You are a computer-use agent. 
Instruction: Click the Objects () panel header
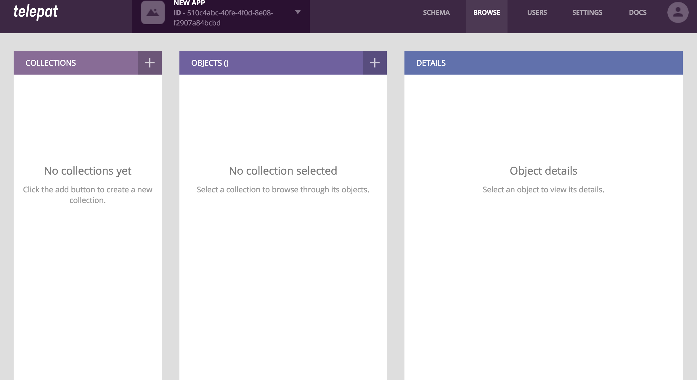click(x=210, y=63)
